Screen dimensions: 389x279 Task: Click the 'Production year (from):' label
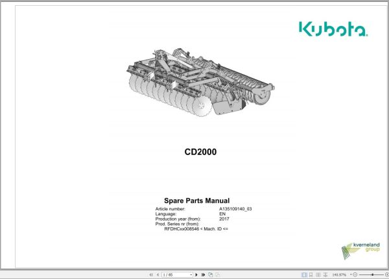pyautogui.click(x=178, y=219)
